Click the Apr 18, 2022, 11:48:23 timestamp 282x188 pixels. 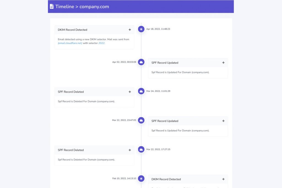tap(158, 29)
